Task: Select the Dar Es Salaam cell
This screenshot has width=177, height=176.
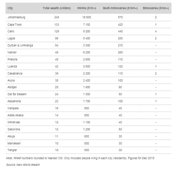Action: 17,94
